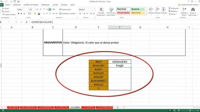This screenshot has height=112, width=200.
Task: Click the Save disk icon
Action: click(18, 1)
